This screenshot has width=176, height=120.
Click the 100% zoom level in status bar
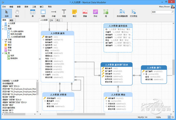[x=158, y=117]
